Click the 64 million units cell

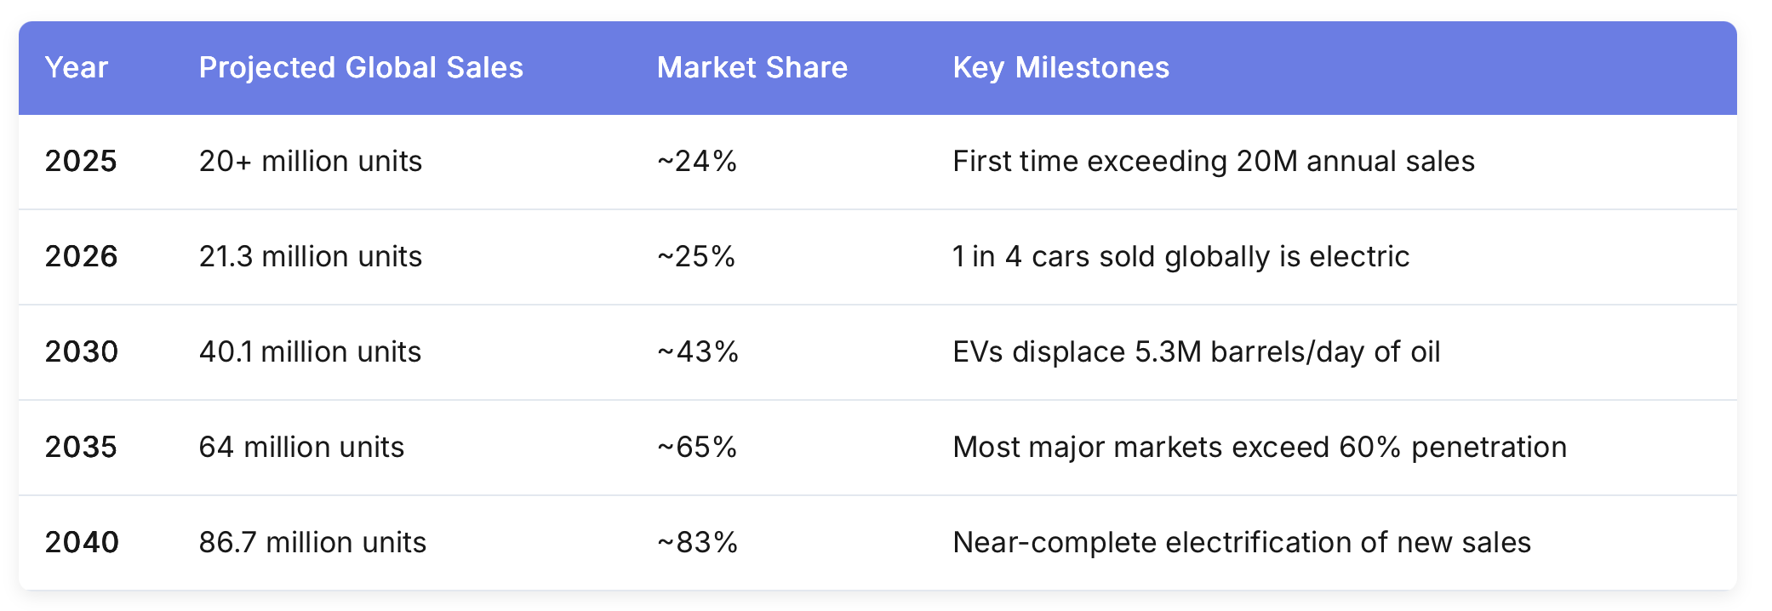301,448
